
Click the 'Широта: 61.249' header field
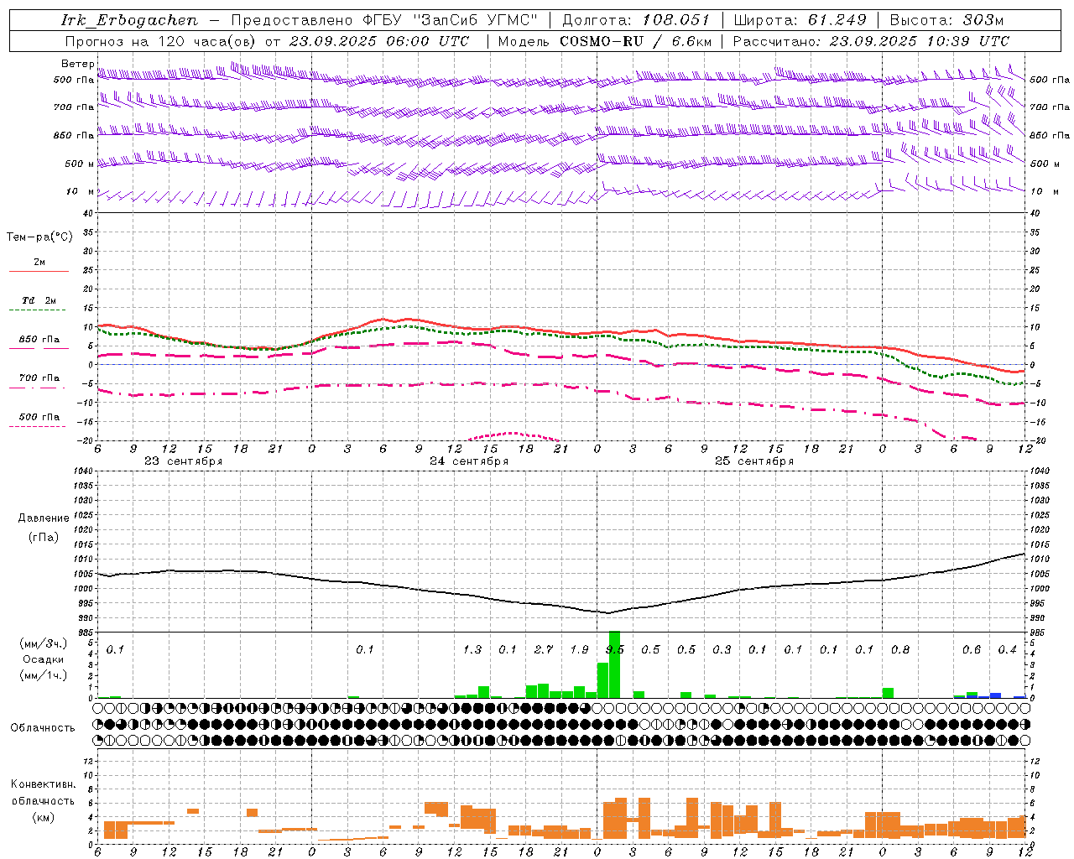[x=800, y=20]
